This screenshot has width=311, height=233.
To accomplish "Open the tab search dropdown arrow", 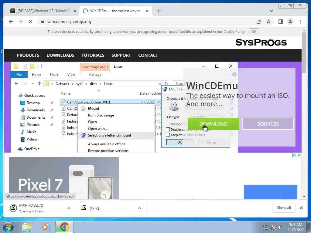I will point(271,11).
